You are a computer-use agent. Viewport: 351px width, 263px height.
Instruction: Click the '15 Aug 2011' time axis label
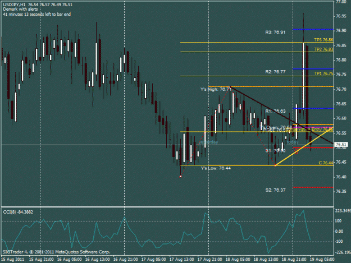pos(12,260)
